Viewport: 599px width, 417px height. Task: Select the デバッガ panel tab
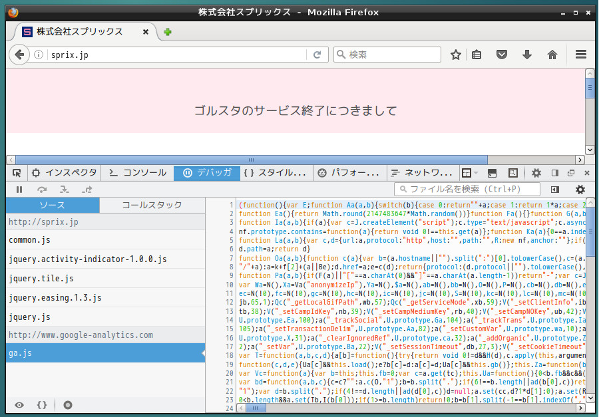(x=207, y=173)
